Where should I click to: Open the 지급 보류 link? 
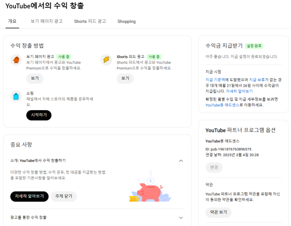[258, 79]
